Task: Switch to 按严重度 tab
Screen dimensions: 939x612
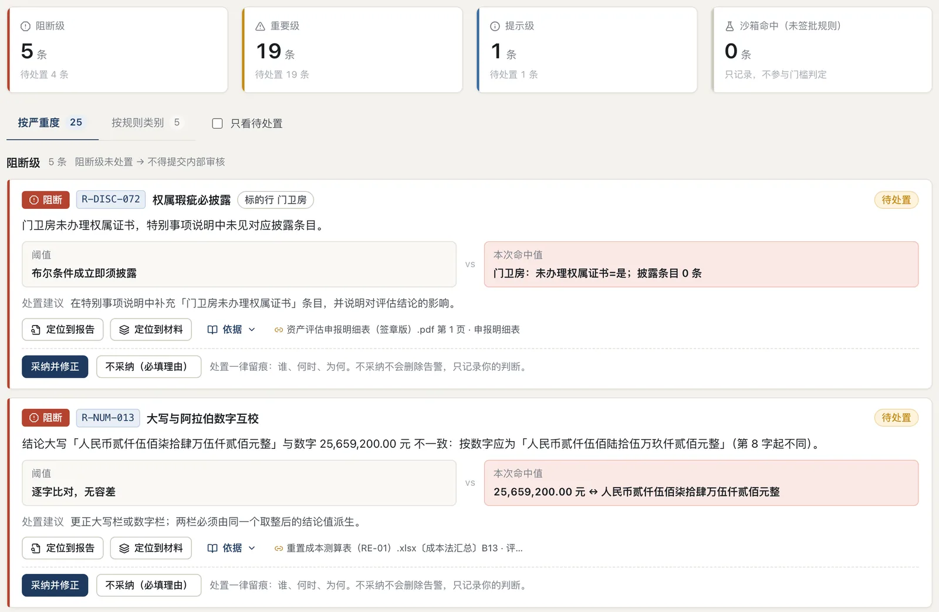Action: (52, 123)
